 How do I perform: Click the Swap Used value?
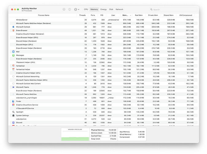click(113, 139)
